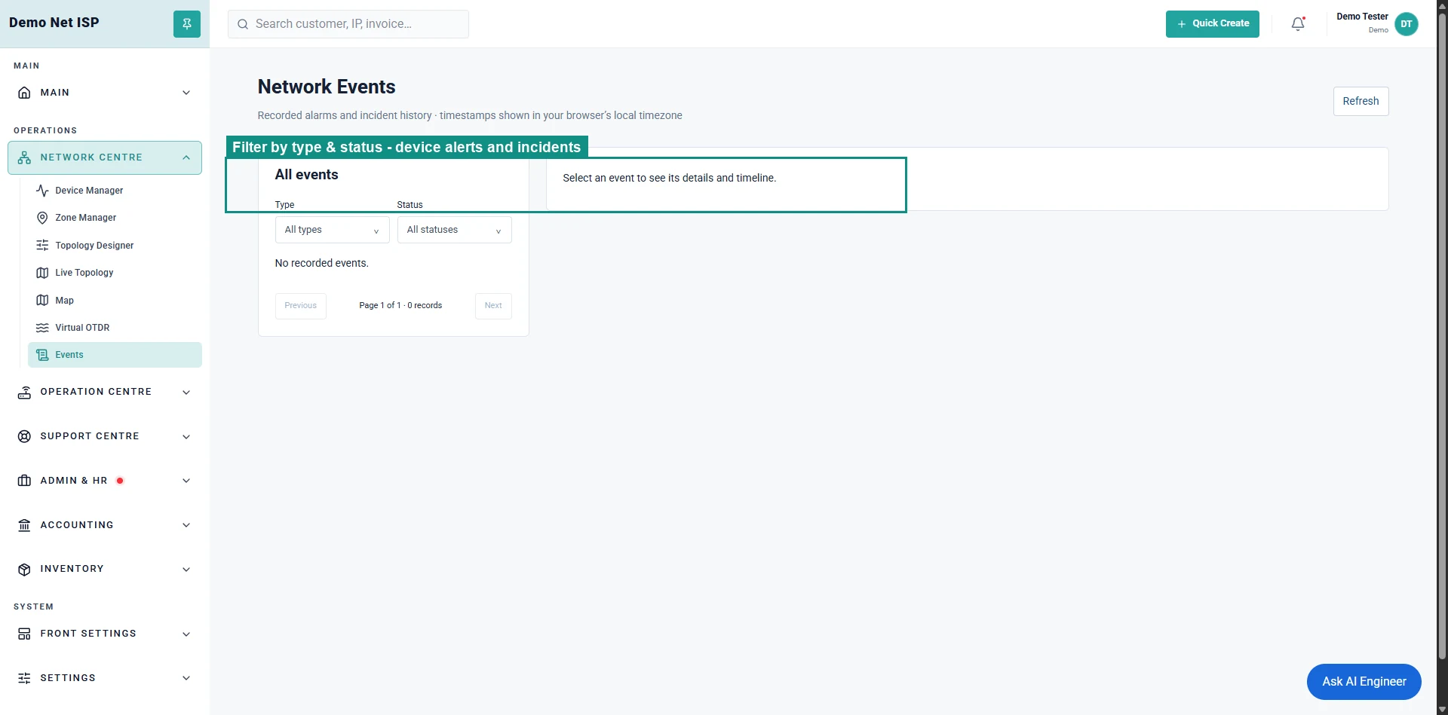Click the Quick Create button
The image size is (1448, 715).
[x=1212, y=24]
